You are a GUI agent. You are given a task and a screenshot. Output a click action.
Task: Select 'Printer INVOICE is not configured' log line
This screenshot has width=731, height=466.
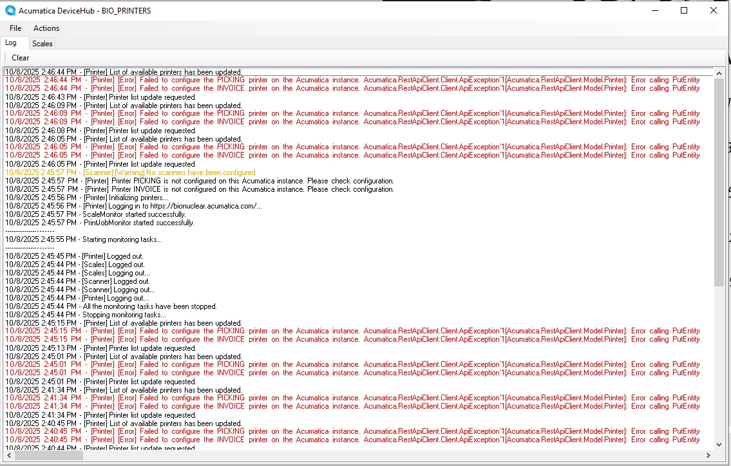200,189
